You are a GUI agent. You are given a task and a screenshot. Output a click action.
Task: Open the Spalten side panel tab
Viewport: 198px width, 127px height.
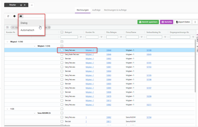click(x=197, y=38)
